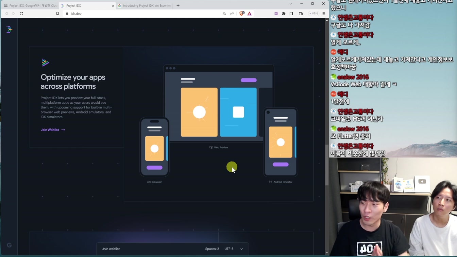
Task: Click the Google G icon at bottom left
Action: coord(9,245)
